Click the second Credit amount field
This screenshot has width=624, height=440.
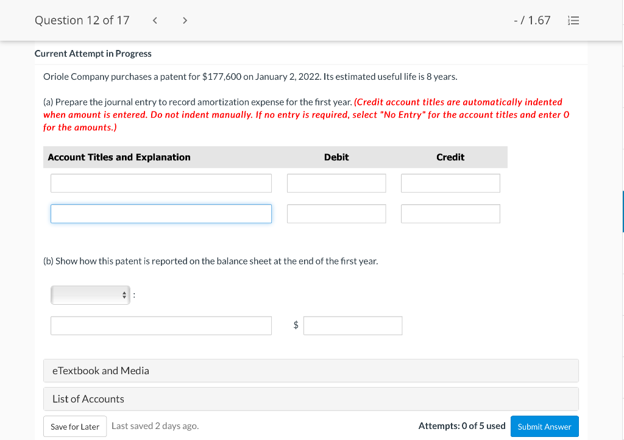[450, 213]
